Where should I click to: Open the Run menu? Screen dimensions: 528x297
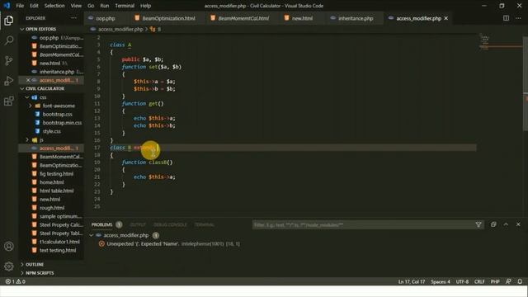pos(105,6)
